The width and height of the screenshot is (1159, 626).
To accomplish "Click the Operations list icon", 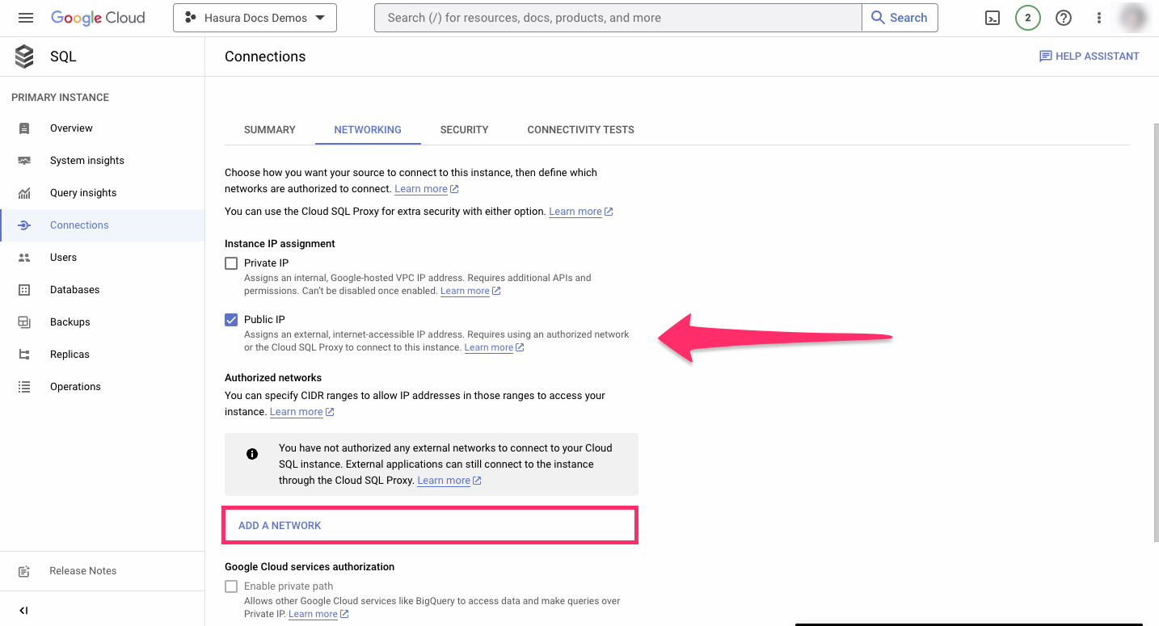I will pyautogui.click(x=24, y=387).
